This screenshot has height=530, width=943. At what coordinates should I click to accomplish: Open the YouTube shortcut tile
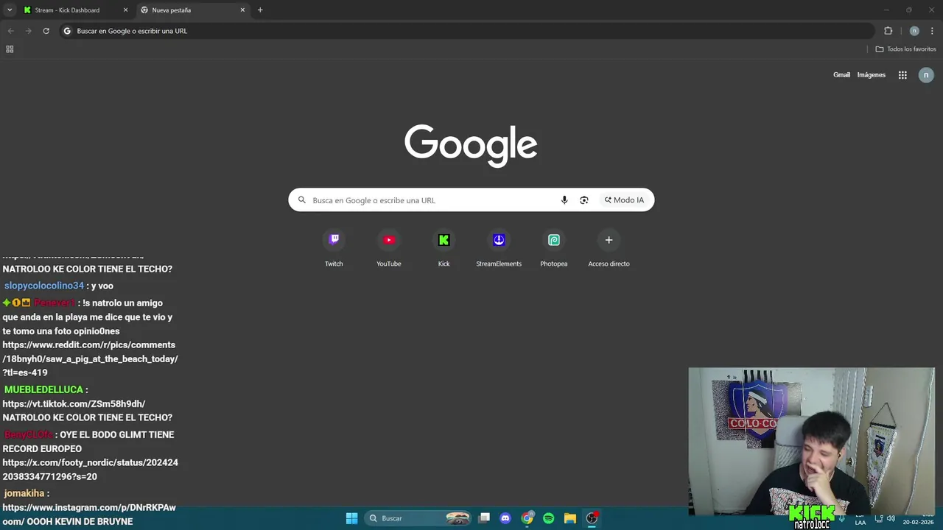point(389,249)
